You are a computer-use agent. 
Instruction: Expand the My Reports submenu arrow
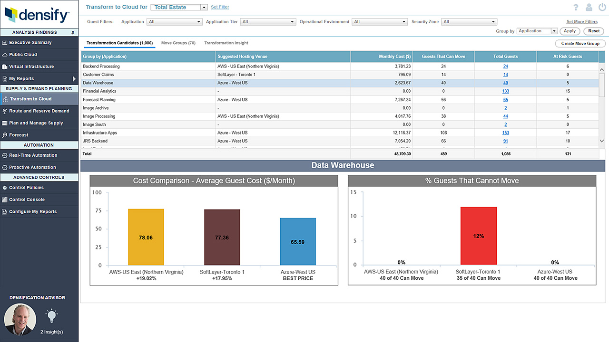tap(74, 79)
